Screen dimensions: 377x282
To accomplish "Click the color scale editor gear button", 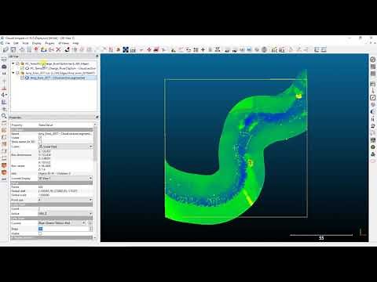I will coord(90,223).
